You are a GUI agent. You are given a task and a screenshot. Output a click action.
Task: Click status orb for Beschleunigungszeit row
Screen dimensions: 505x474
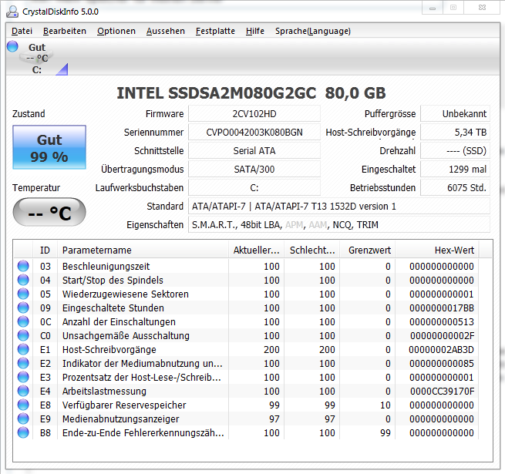(23, 266)
